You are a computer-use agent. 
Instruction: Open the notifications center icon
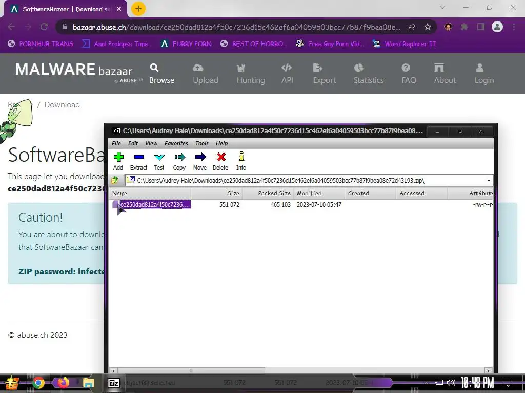click(508, 383)
